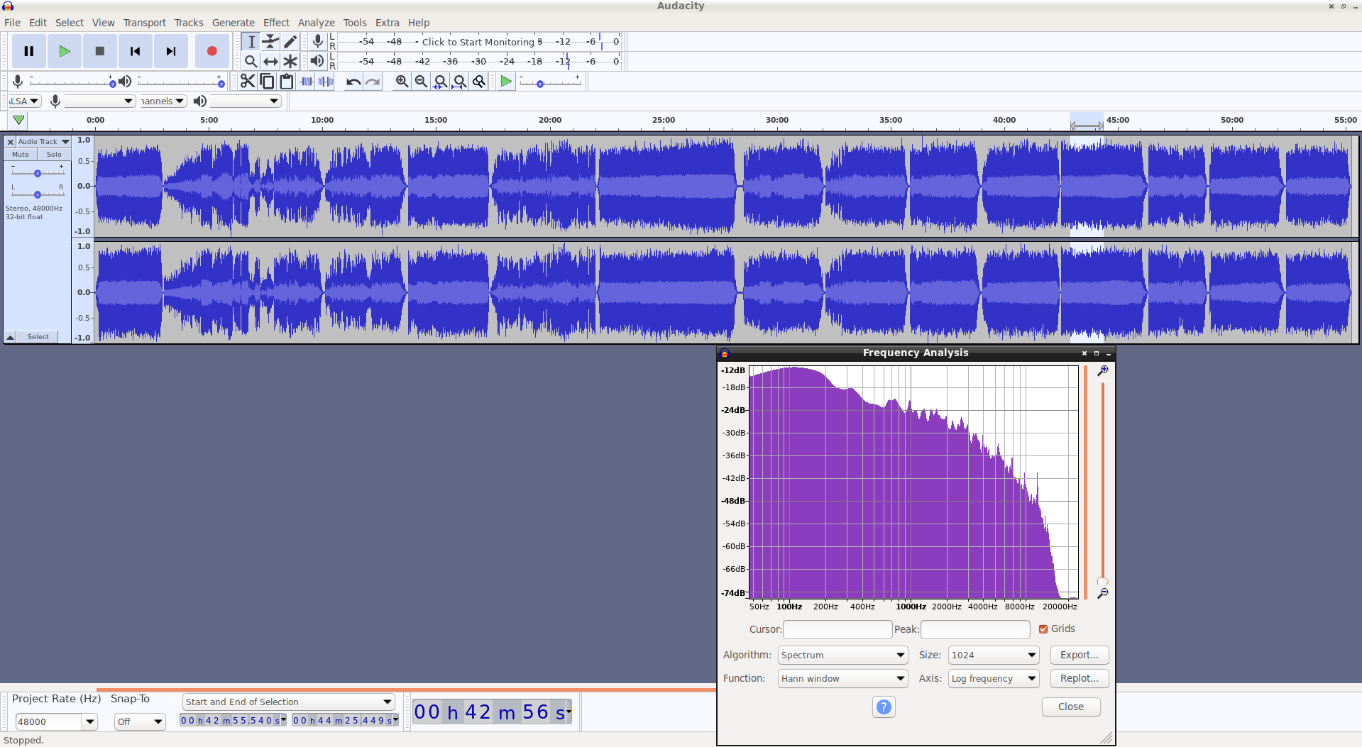The height and width of the screenshot is (747, 1362).
Task: Fit selection to width icon
Action: (441, 82)
